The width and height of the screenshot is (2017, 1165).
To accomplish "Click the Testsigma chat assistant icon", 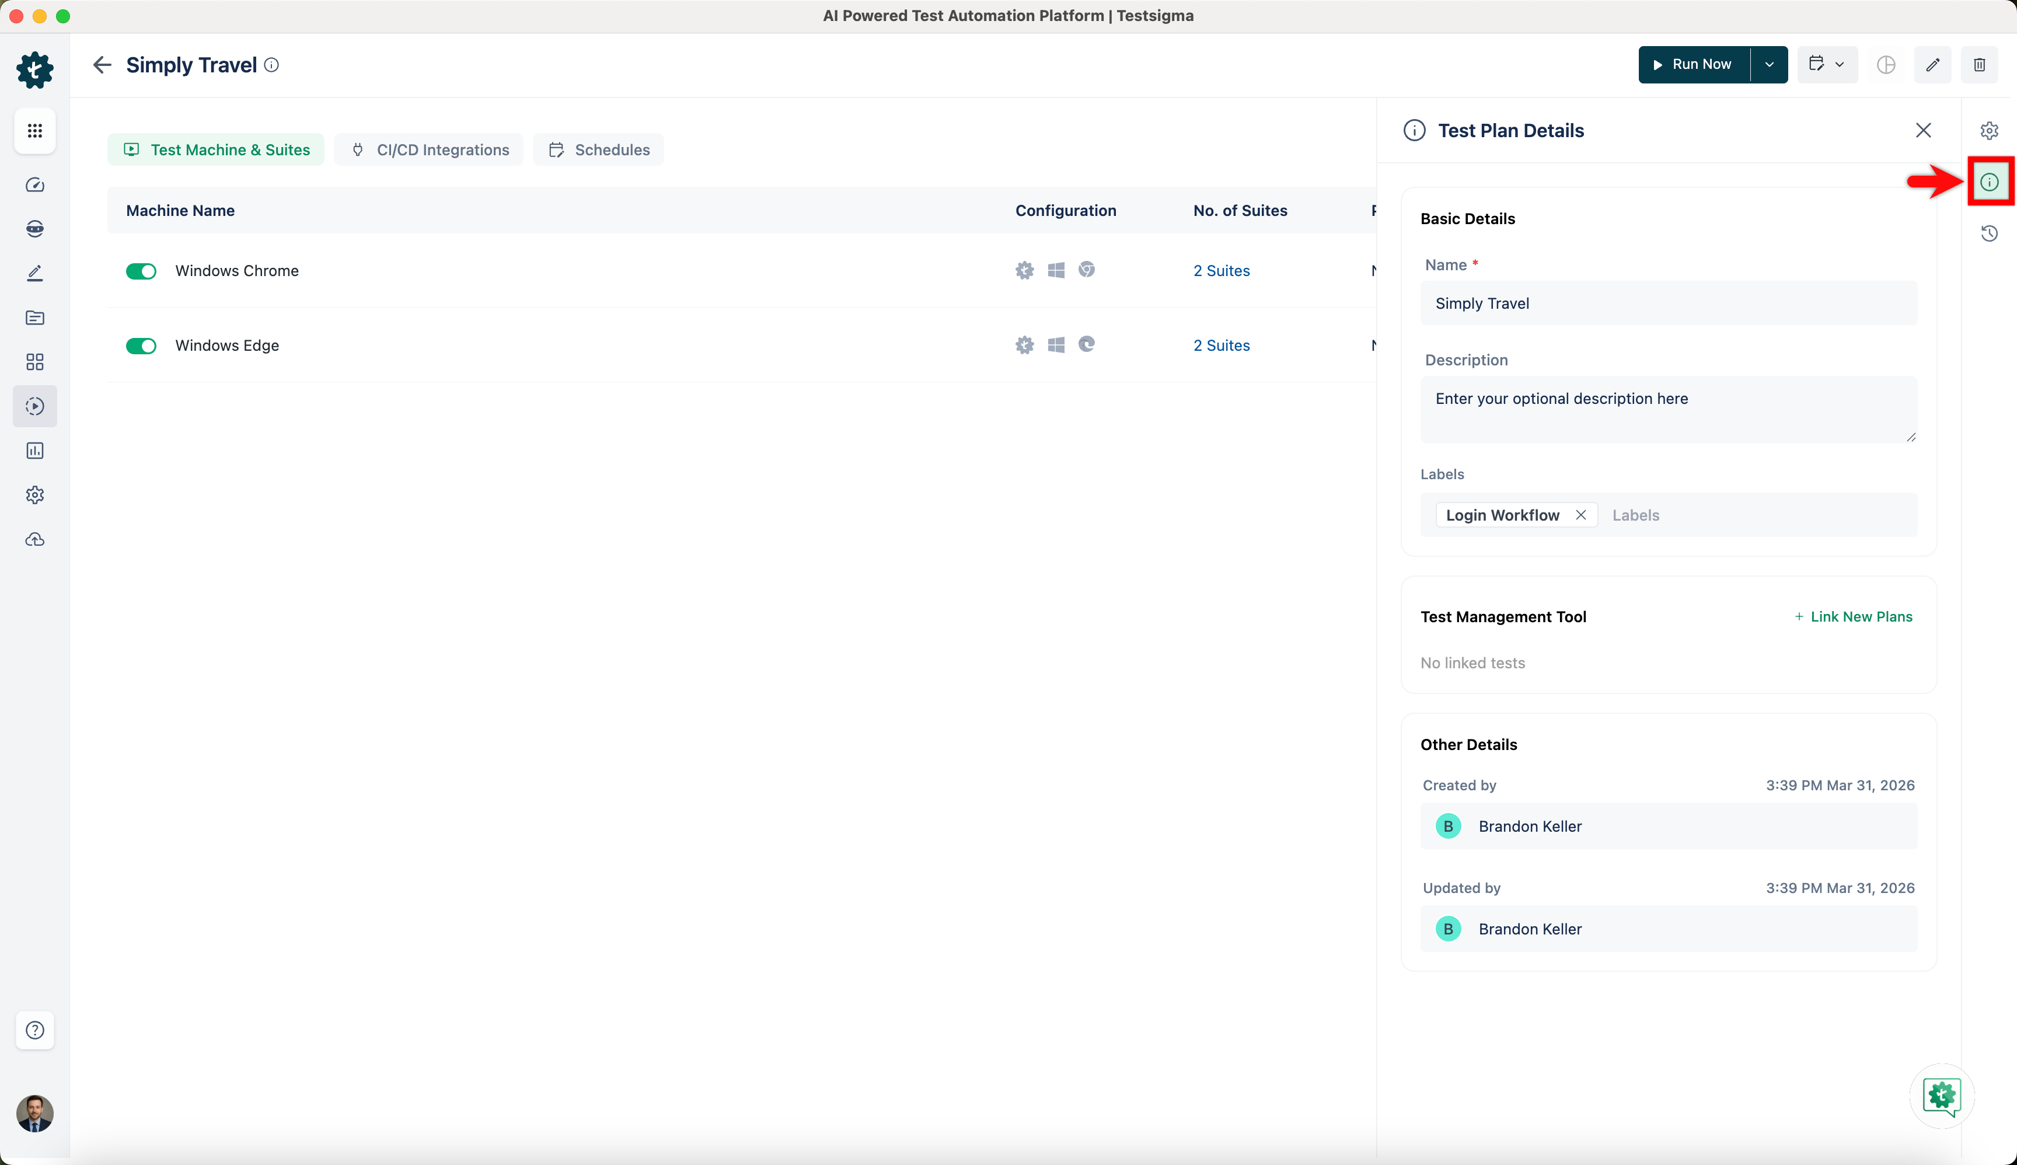I will [x=1942, y=1096].
